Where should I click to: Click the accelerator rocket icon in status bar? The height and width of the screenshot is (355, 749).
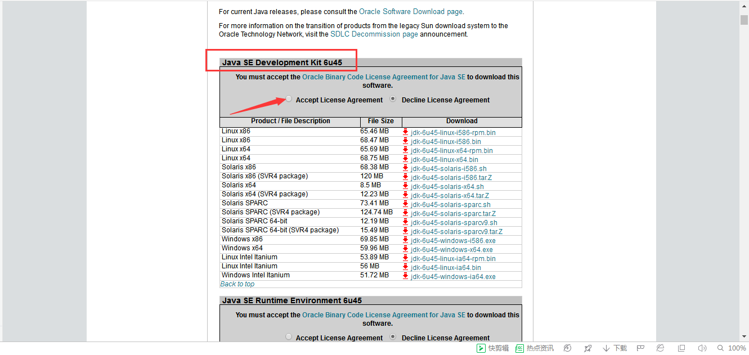point(587,348)
